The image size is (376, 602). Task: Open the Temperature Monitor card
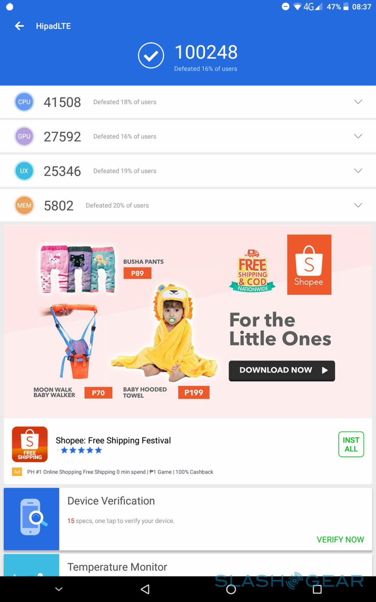[188, 565]
